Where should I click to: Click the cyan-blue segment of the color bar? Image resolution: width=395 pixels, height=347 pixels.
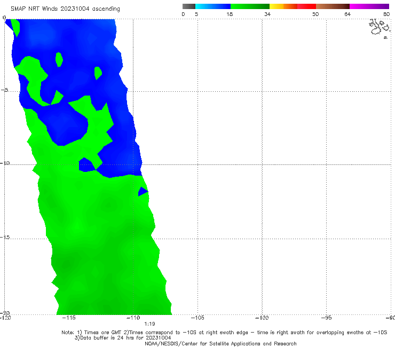coord(213,6)
